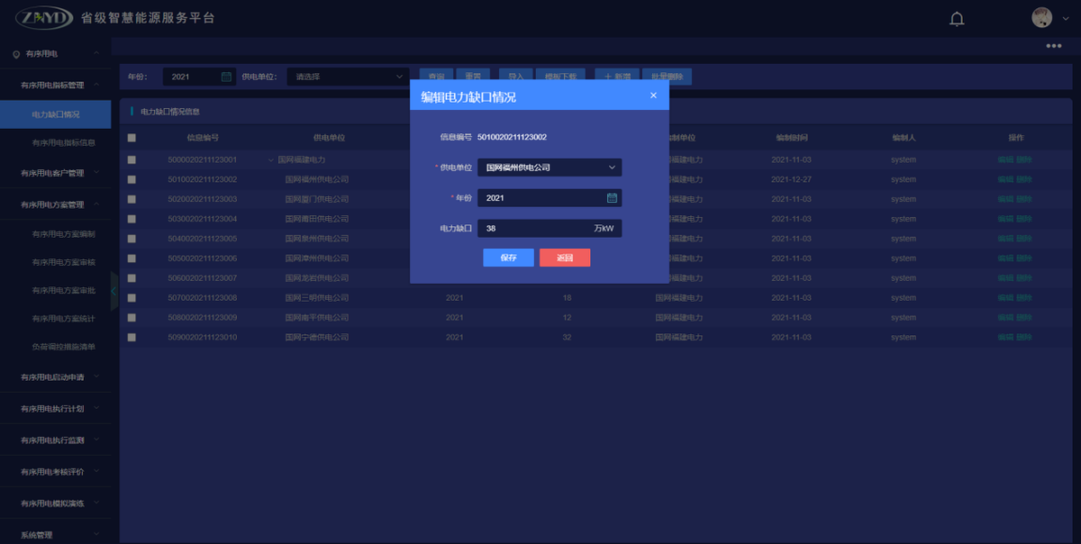Check the row 5040020211123005 checkbox

pyautogui.click(x=132, y=239)
